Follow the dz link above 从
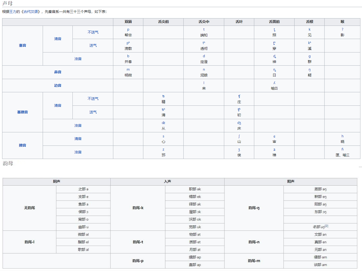This screenshot has height=271, width=362. click(163, 123)
